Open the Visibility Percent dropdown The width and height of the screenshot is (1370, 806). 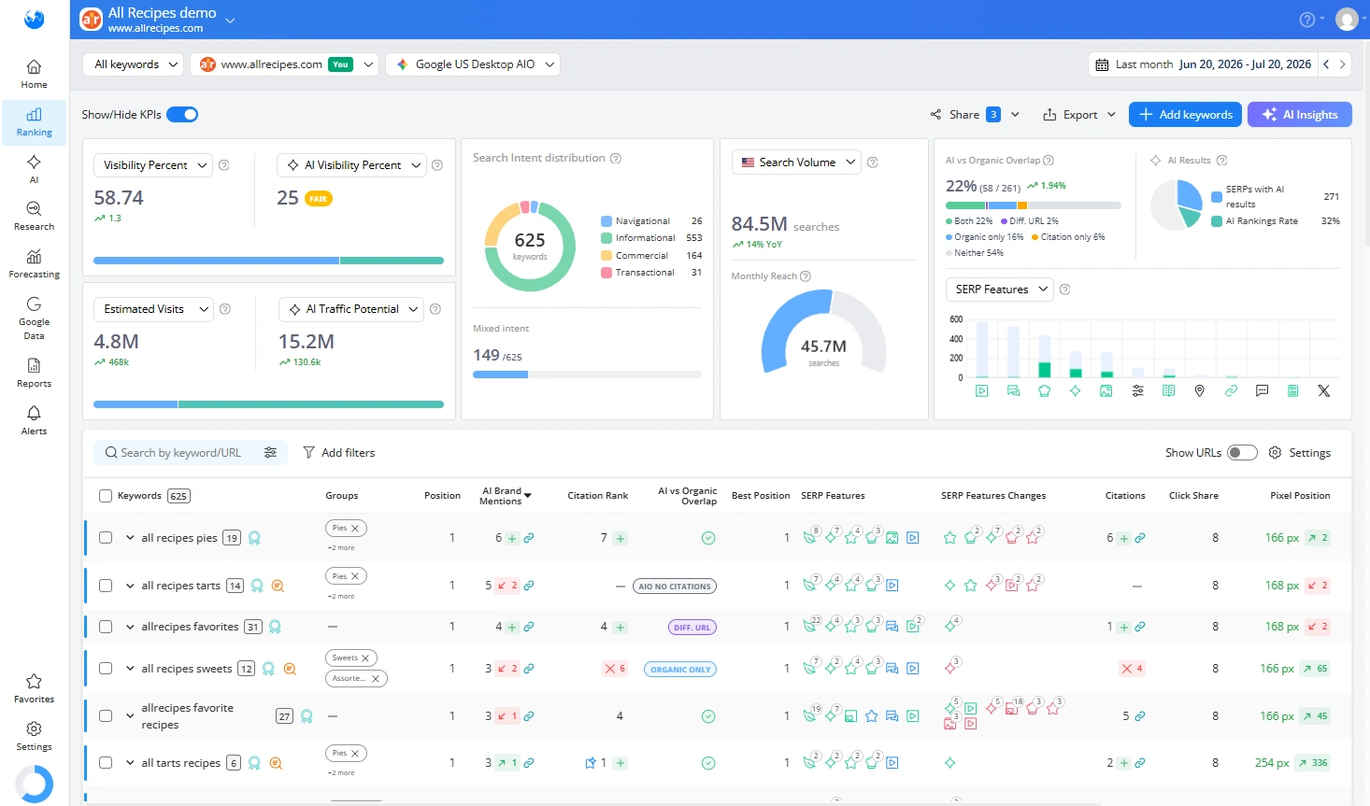click(153, 165)
